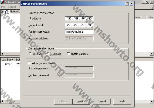Click the Log Entry column header
Screen dimensions: 154x108
tap(8, 60)
